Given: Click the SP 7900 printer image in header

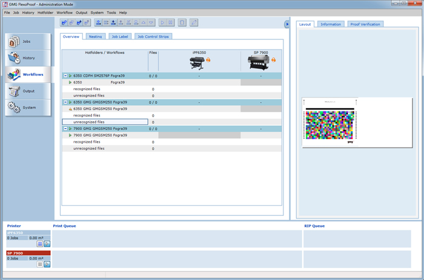Looking at the screenshot, I should pyautogui.click(x=259, y=63).
